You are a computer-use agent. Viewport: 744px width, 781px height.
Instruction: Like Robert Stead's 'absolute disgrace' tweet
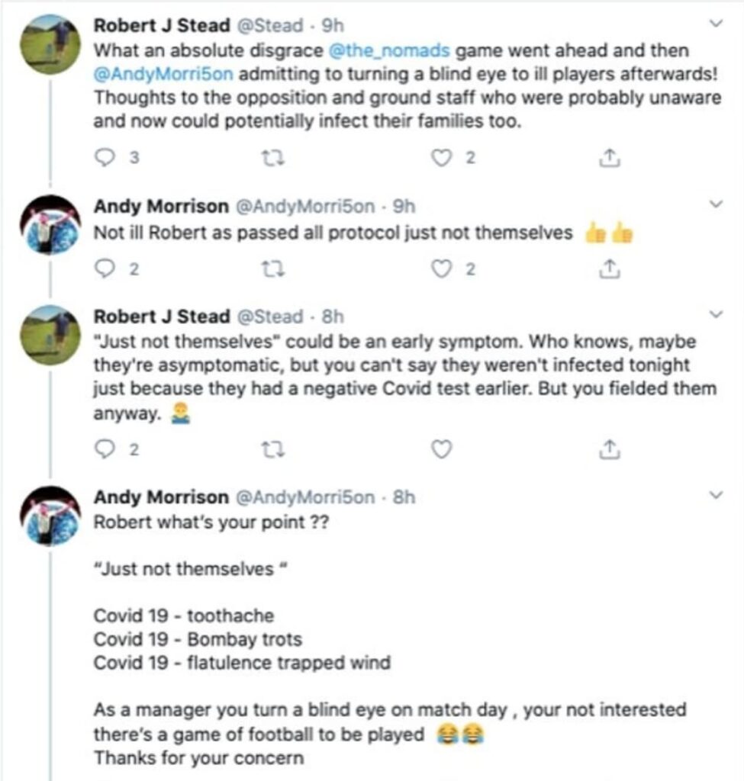442,158
